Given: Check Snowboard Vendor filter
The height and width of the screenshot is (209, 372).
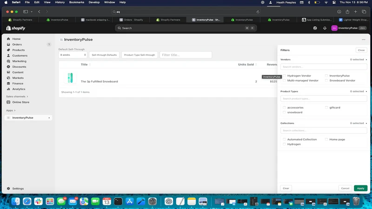Looking at the screenshot, I should pos(326,80).
